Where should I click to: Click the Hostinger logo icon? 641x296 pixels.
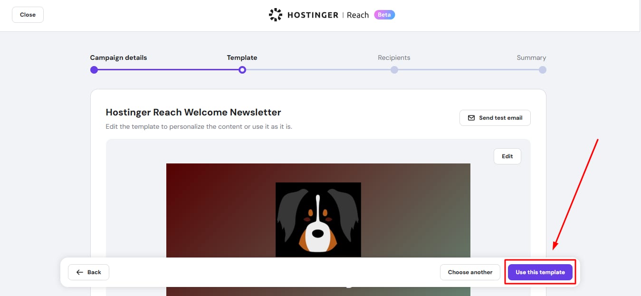(276, 15)
